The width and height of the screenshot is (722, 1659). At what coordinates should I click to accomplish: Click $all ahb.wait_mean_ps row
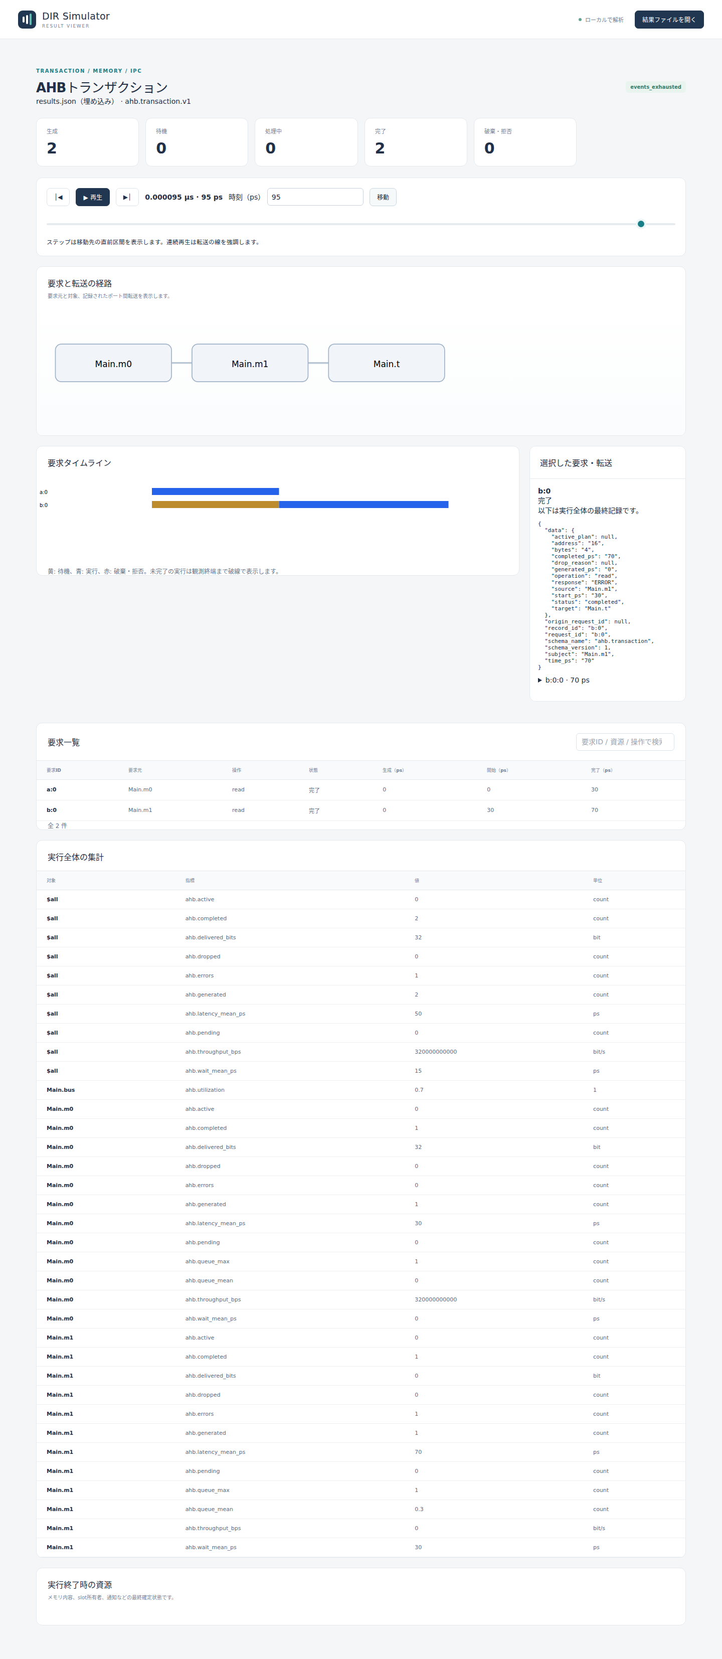pos(360,1071)
